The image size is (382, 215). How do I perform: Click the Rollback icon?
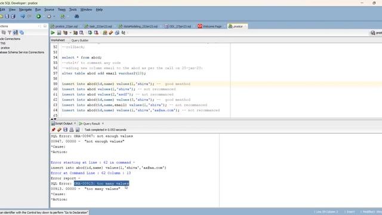pos(96,33)
